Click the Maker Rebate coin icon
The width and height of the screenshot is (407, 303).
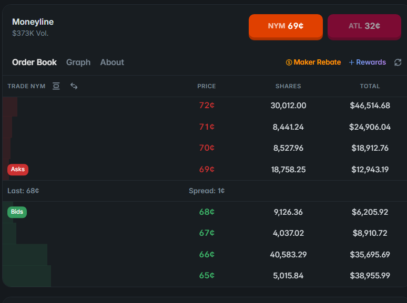(x=289, y=62)
